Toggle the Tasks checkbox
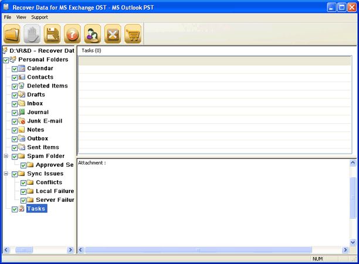This screenshot has height=264, width=359. pyautogui.click(x=15, y=209)
